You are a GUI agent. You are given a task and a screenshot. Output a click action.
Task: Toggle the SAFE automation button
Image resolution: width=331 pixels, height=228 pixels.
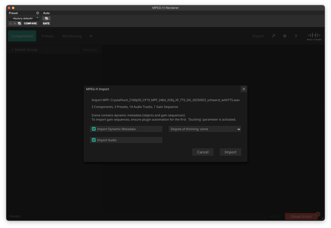(46, 23)
